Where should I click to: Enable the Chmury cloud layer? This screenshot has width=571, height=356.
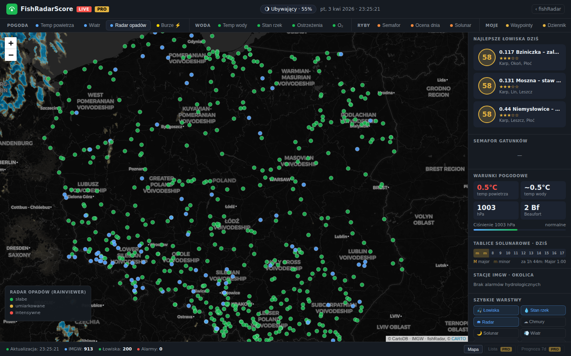click(x=543, y=322)
